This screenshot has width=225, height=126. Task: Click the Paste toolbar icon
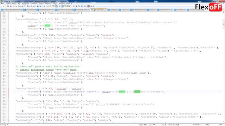point(27,6)
